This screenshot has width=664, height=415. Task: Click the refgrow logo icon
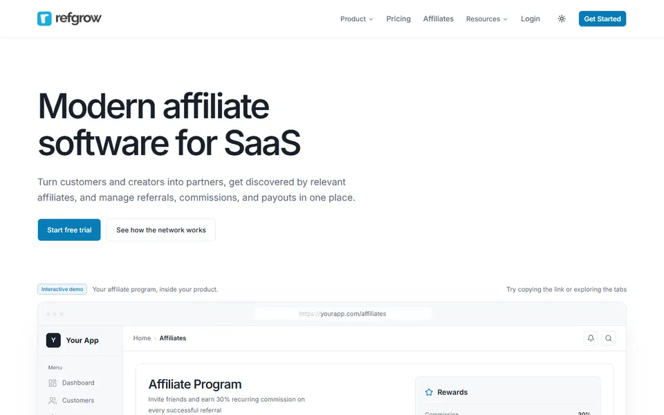click(x=44, y=19)
